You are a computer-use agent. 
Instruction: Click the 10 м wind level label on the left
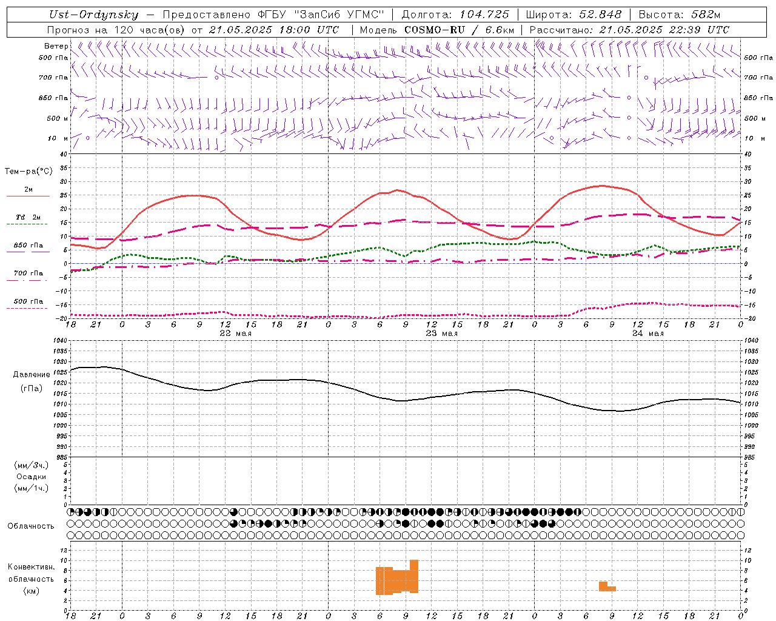coord(58,138)
